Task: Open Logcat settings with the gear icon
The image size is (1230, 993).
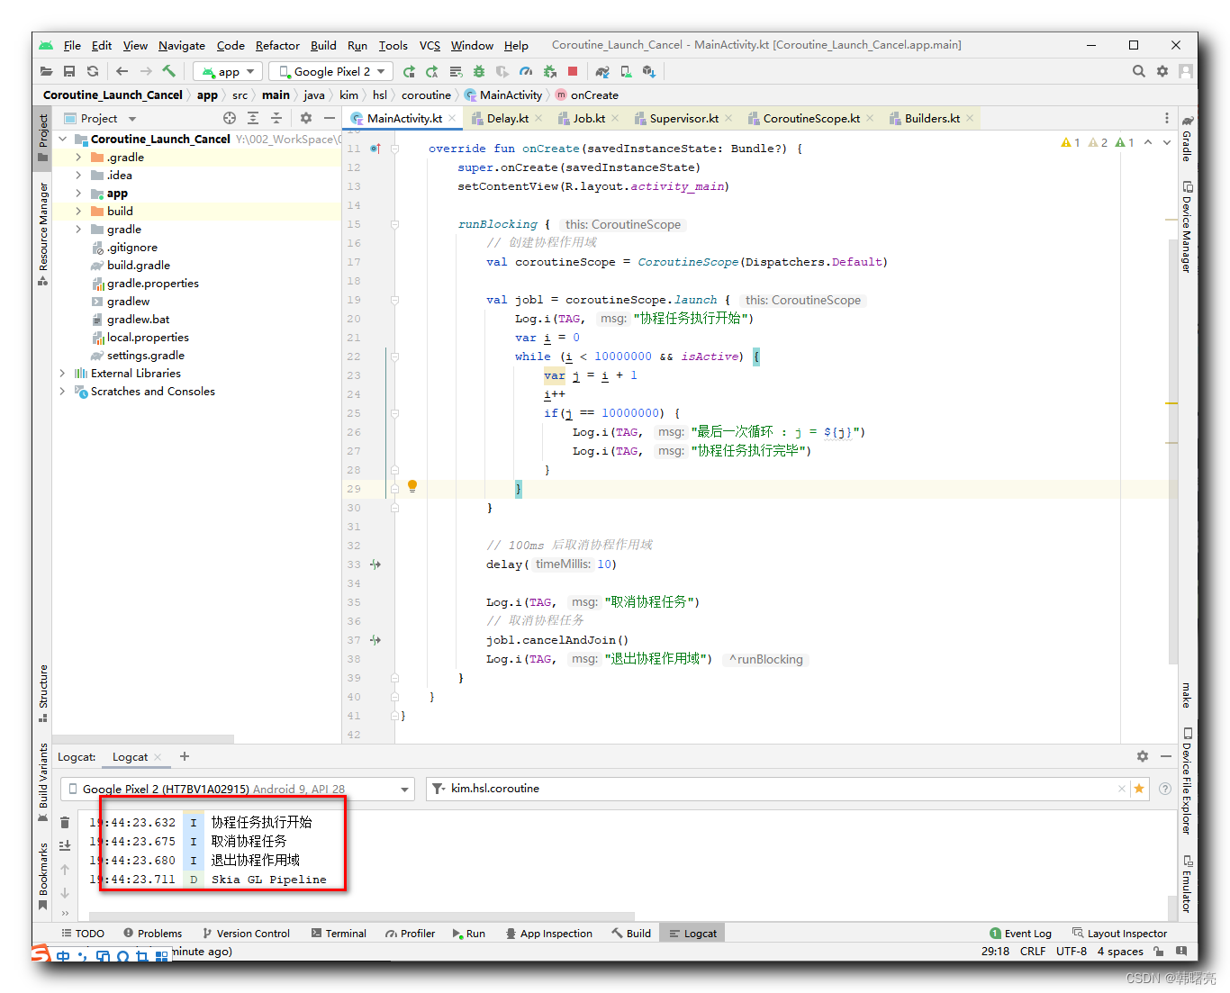Action: tap(1143, 756)
